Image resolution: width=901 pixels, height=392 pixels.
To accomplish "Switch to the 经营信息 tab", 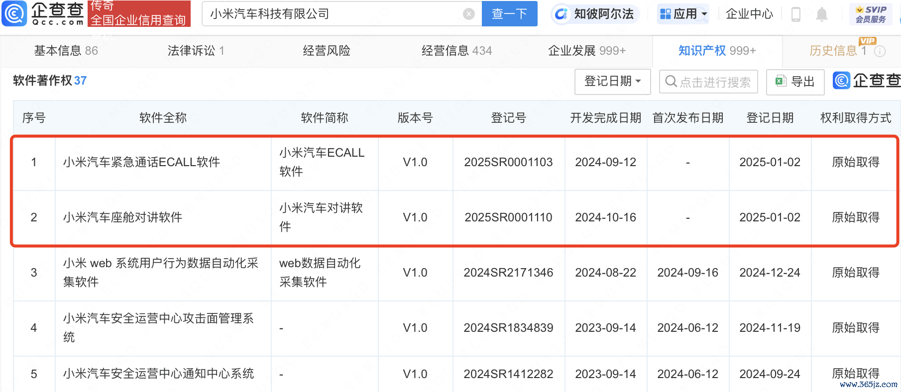I will (x=456, y=51).
